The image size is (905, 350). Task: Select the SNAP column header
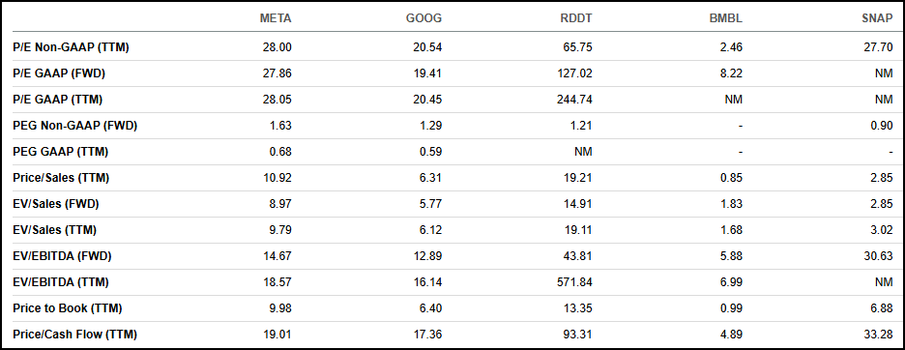877,18
